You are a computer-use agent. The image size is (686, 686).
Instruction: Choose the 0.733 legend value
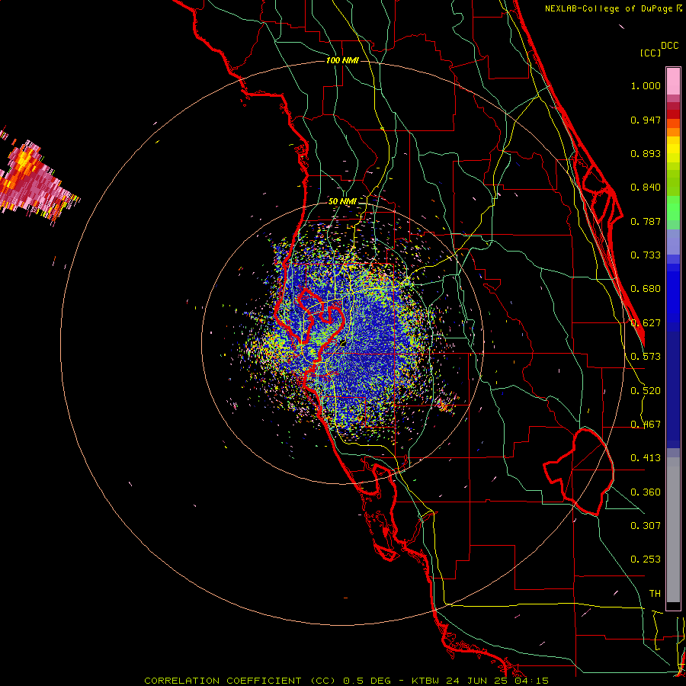point(646,255)
